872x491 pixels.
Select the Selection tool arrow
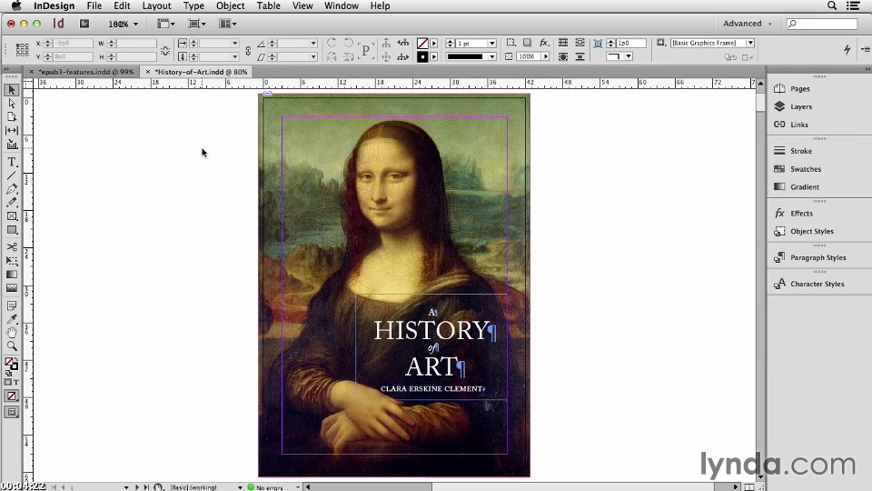tap(12, 90)
